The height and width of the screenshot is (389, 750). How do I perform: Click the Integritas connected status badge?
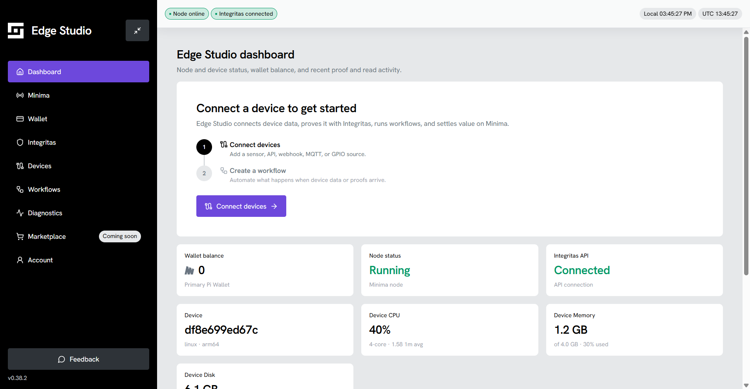point(244,14)
